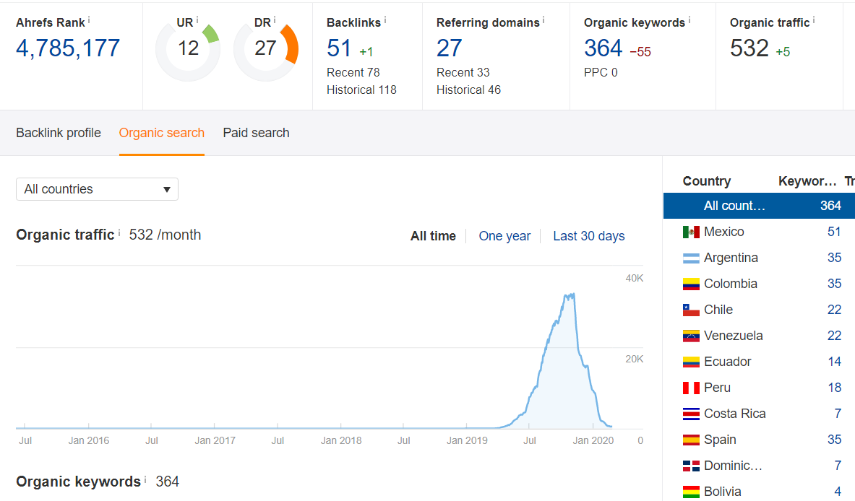Click Bolivia keyword count 4
The image size is (855, 501).
coord(838,492)
